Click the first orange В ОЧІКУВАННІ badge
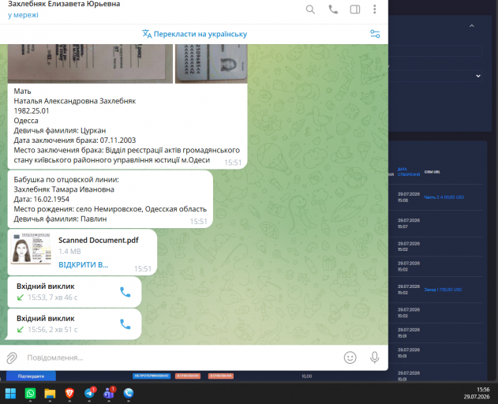The width and height of the screenshot is (498, 404). coord(188,376)
